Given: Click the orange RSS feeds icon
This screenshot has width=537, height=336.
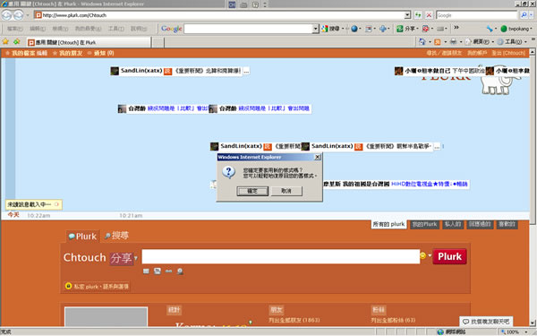Looking at the screenshot, I should click(438, 42).
